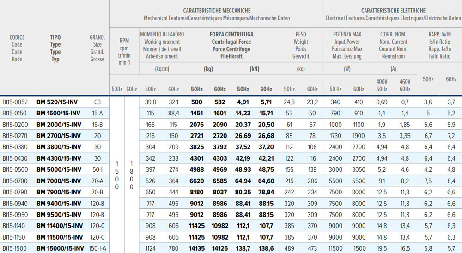Screen dimensions: 462x253
Task: Click the 460V 60Hz subheader
Action: 405,85
